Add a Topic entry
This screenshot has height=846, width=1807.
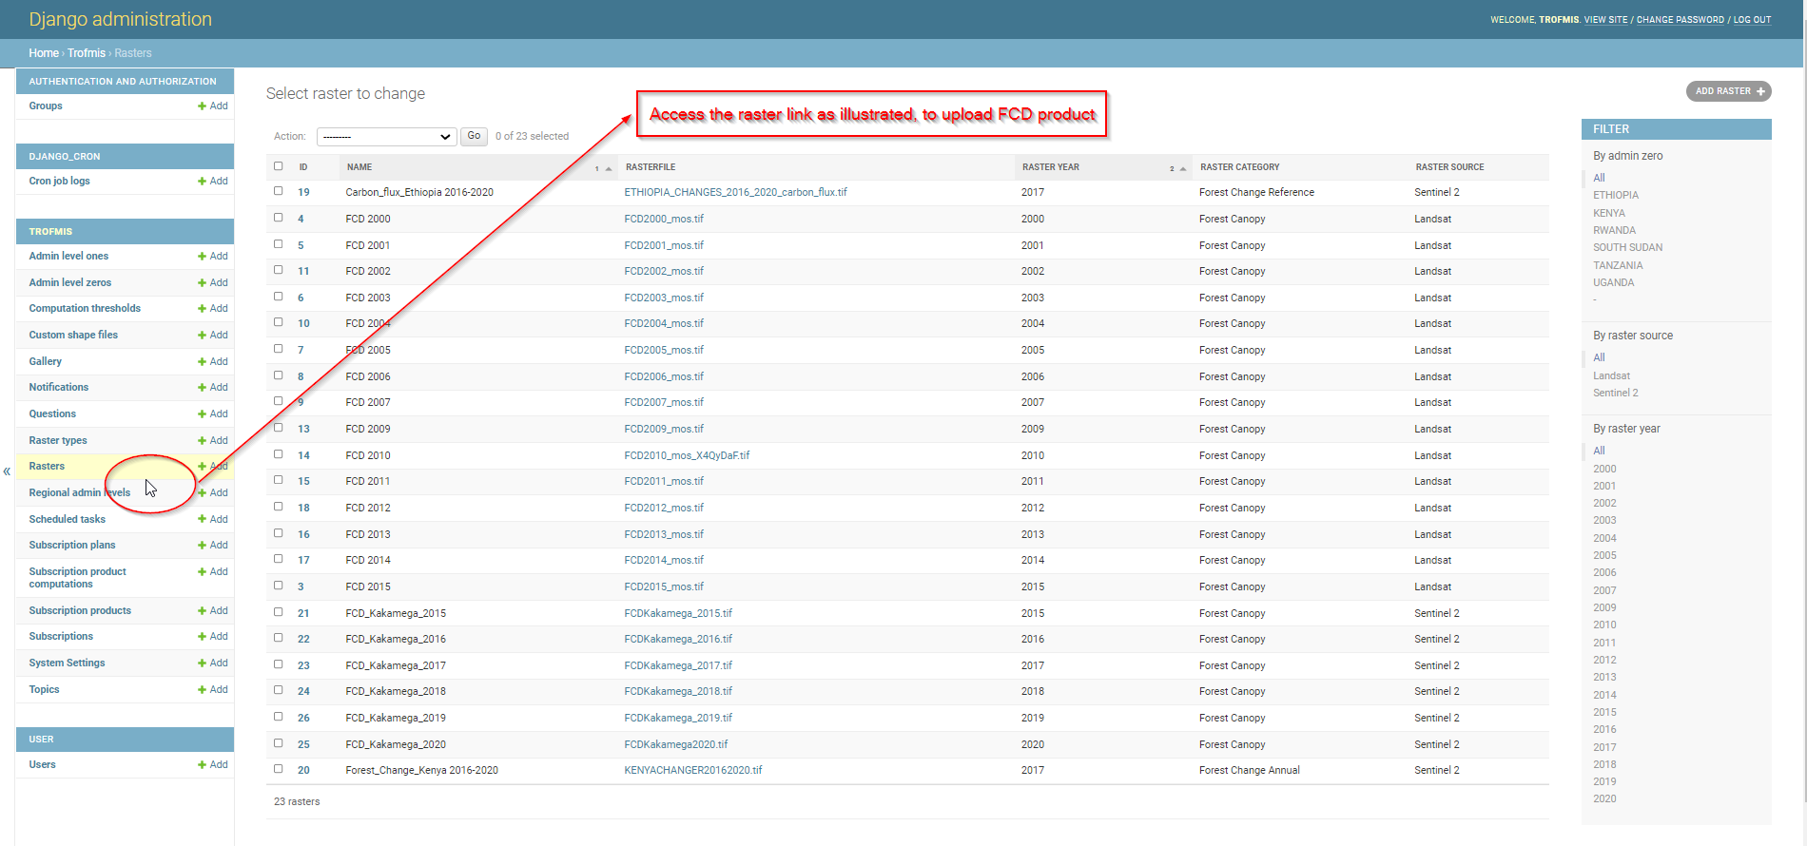[x=213, y=689]
